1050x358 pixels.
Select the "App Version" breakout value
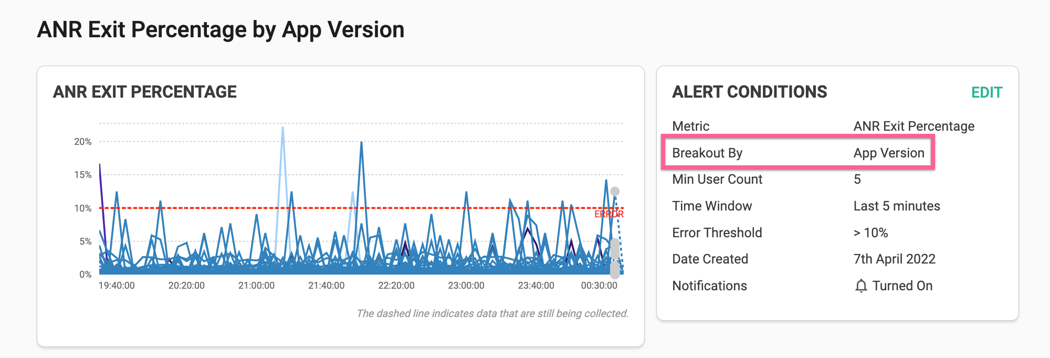888,153
